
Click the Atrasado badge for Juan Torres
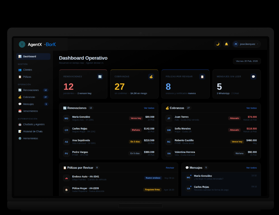(x=234, y=118)
